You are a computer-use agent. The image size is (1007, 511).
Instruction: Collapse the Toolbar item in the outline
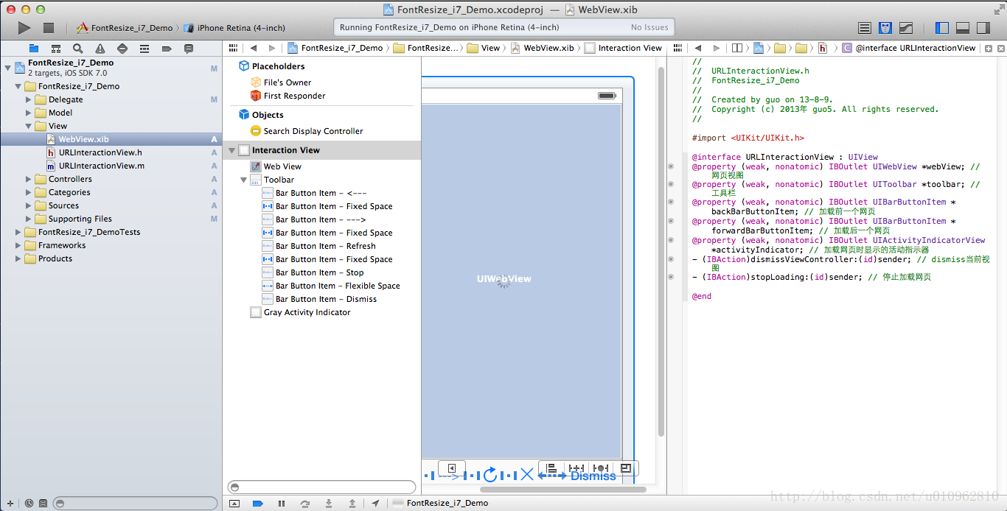243,180
